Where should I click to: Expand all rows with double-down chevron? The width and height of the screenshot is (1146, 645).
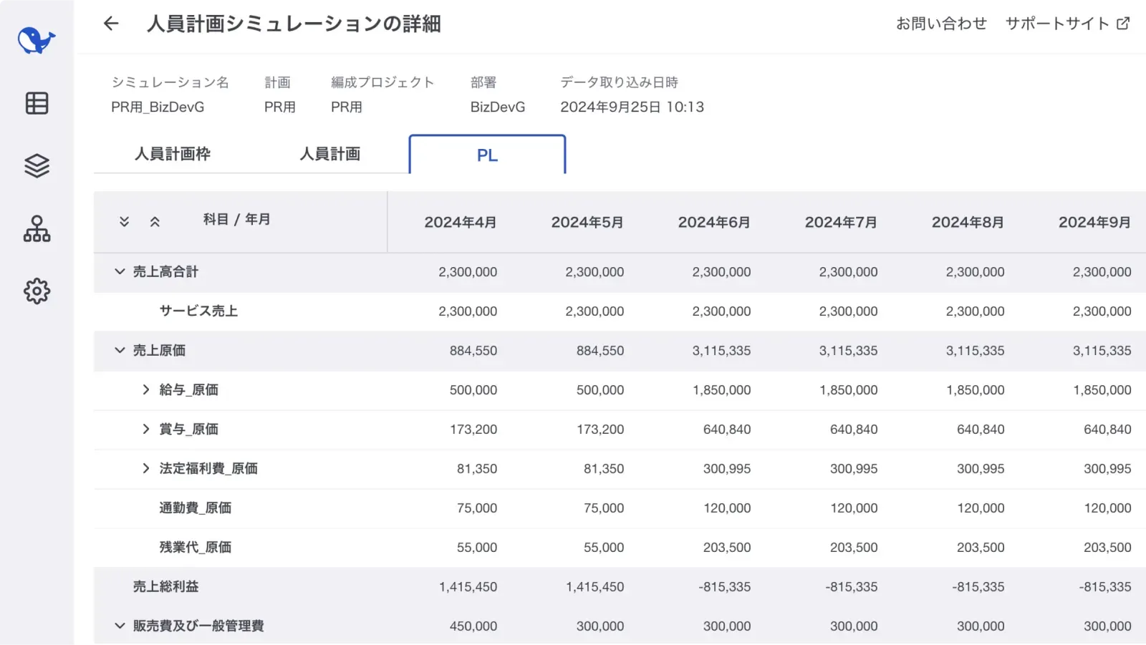[125, 221]
